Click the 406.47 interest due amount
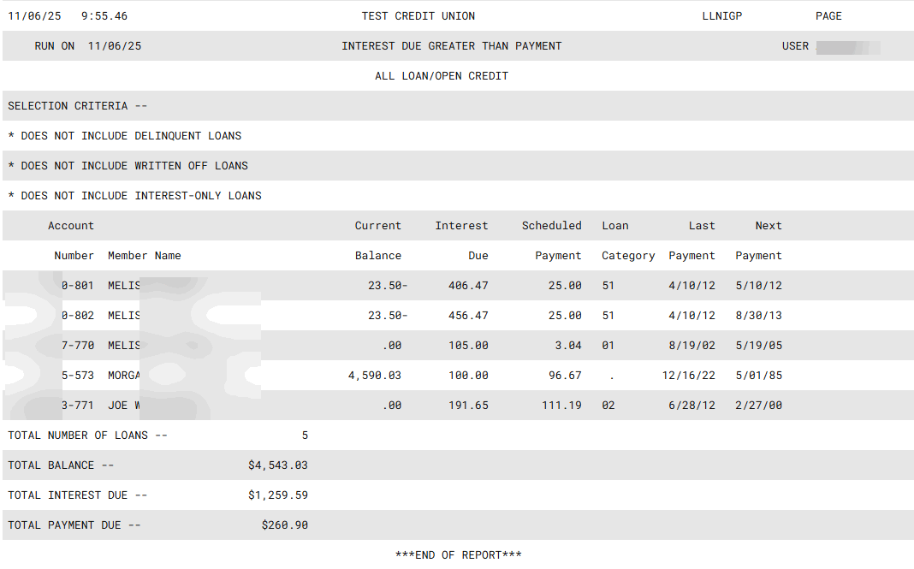Viewport: 914px width, 569px height. (468, 286)
